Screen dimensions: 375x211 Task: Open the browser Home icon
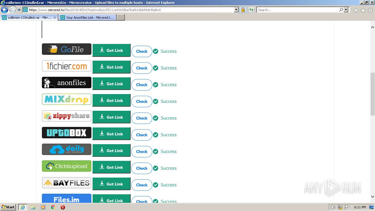pos(356,10)
